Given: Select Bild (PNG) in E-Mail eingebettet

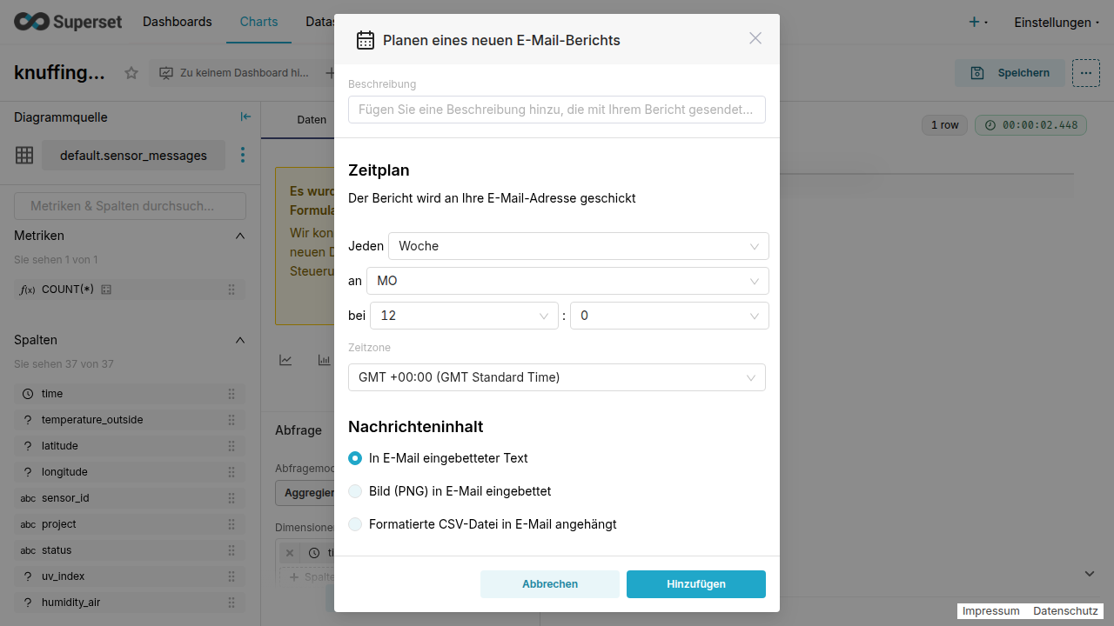Looking at the screenshot, I should (355, 491).
